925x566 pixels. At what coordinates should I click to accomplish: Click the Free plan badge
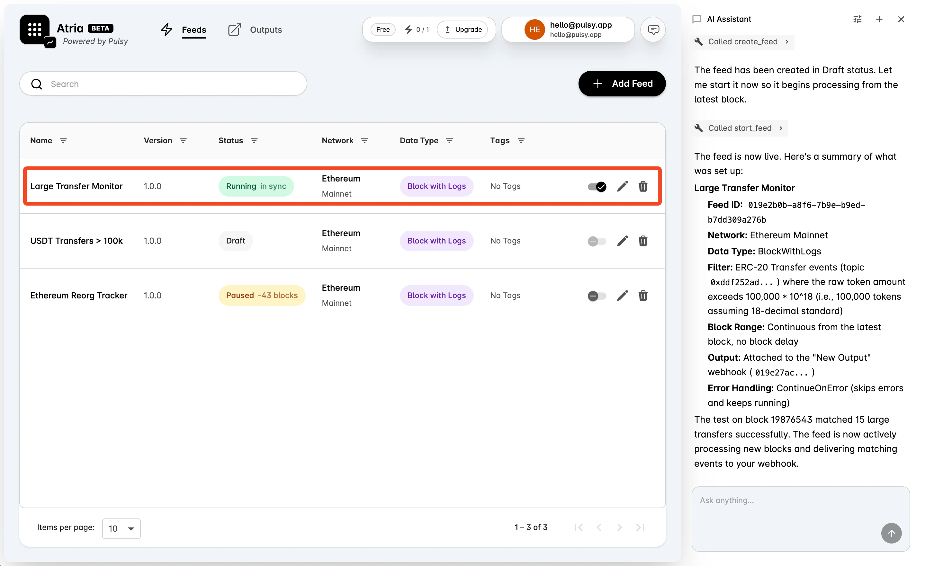click(x=383, y=30)
